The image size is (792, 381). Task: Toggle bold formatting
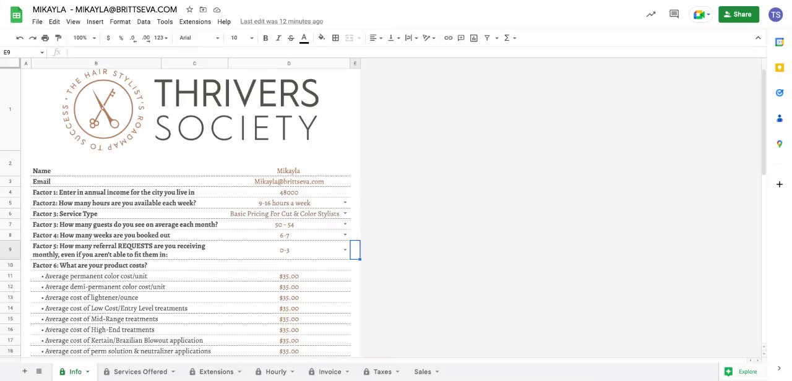(265, 38)
